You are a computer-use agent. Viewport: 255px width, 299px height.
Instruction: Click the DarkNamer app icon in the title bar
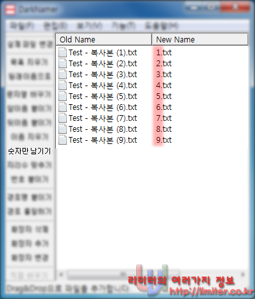click(x=10, y=10)
